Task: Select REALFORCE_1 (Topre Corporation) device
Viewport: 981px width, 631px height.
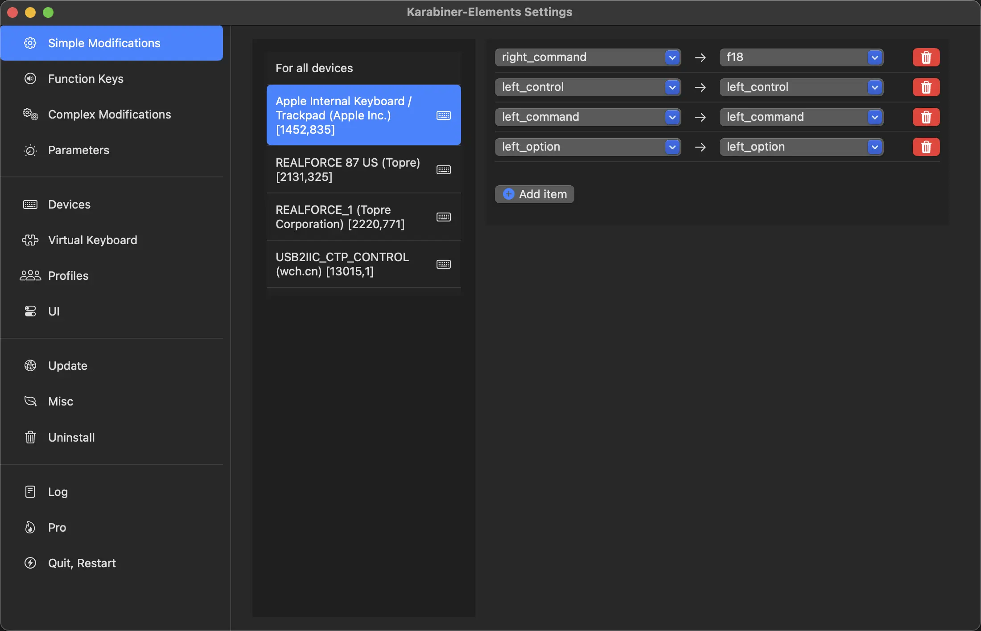Action: [363, 217]
